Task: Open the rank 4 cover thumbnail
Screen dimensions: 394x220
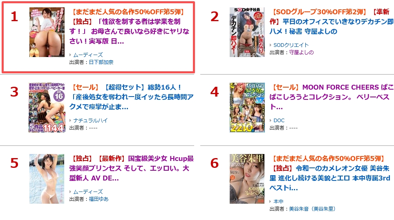Action: [x=247, y=108]
